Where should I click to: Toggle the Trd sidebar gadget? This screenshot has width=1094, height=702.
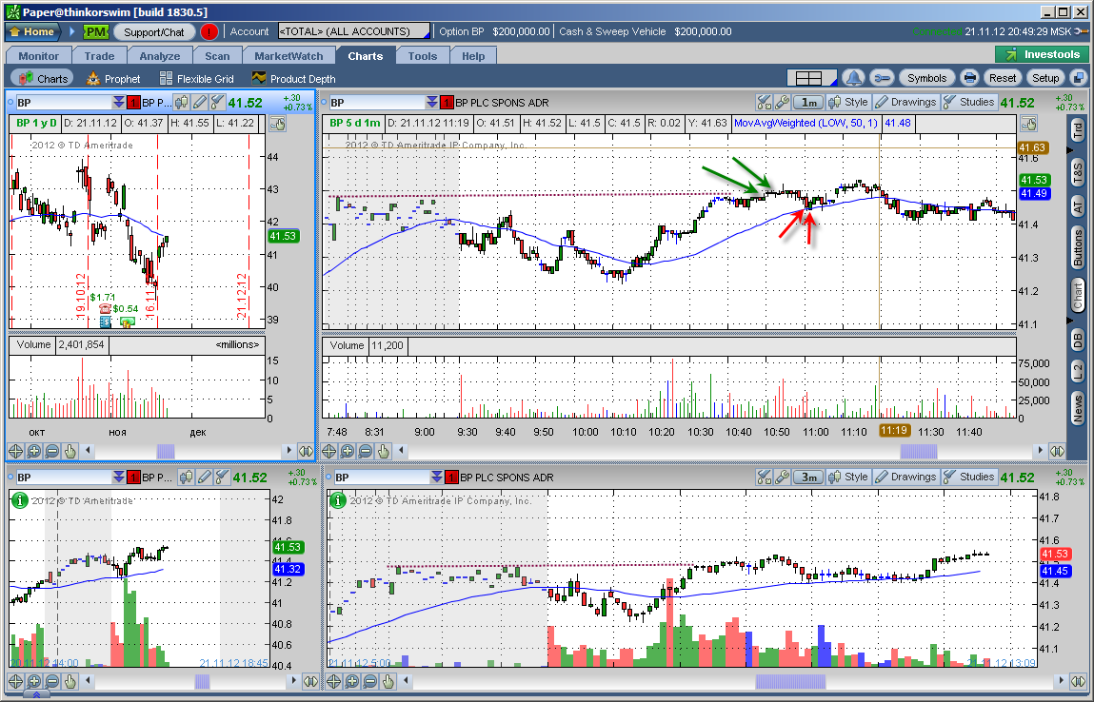point(1078,130)
